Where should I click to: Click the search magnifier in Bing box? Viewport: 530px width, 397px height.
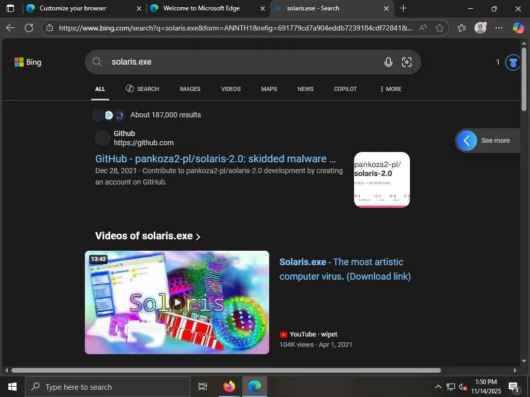tap(97, 62)
